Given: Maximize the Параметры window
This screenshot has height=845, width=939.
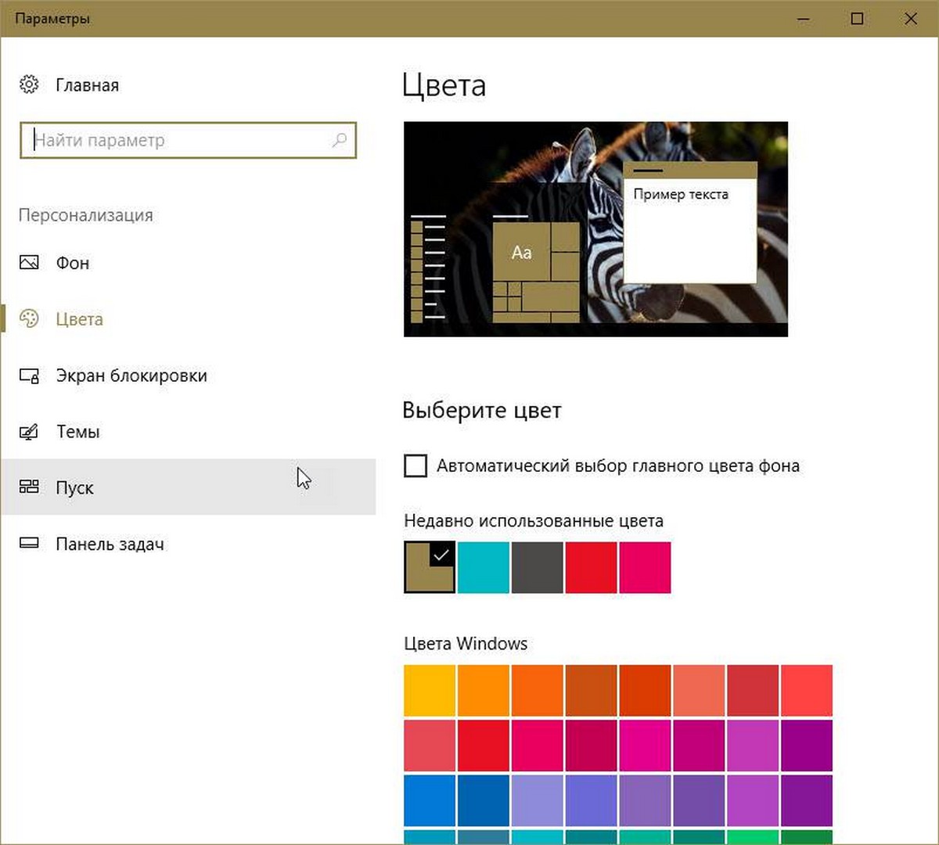Looking at the screenshot, I should coord(857,19).
